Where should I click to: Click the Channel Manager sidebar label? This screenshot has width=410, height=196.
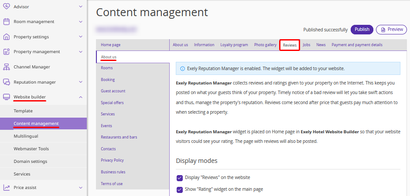(x=32, y=67)
